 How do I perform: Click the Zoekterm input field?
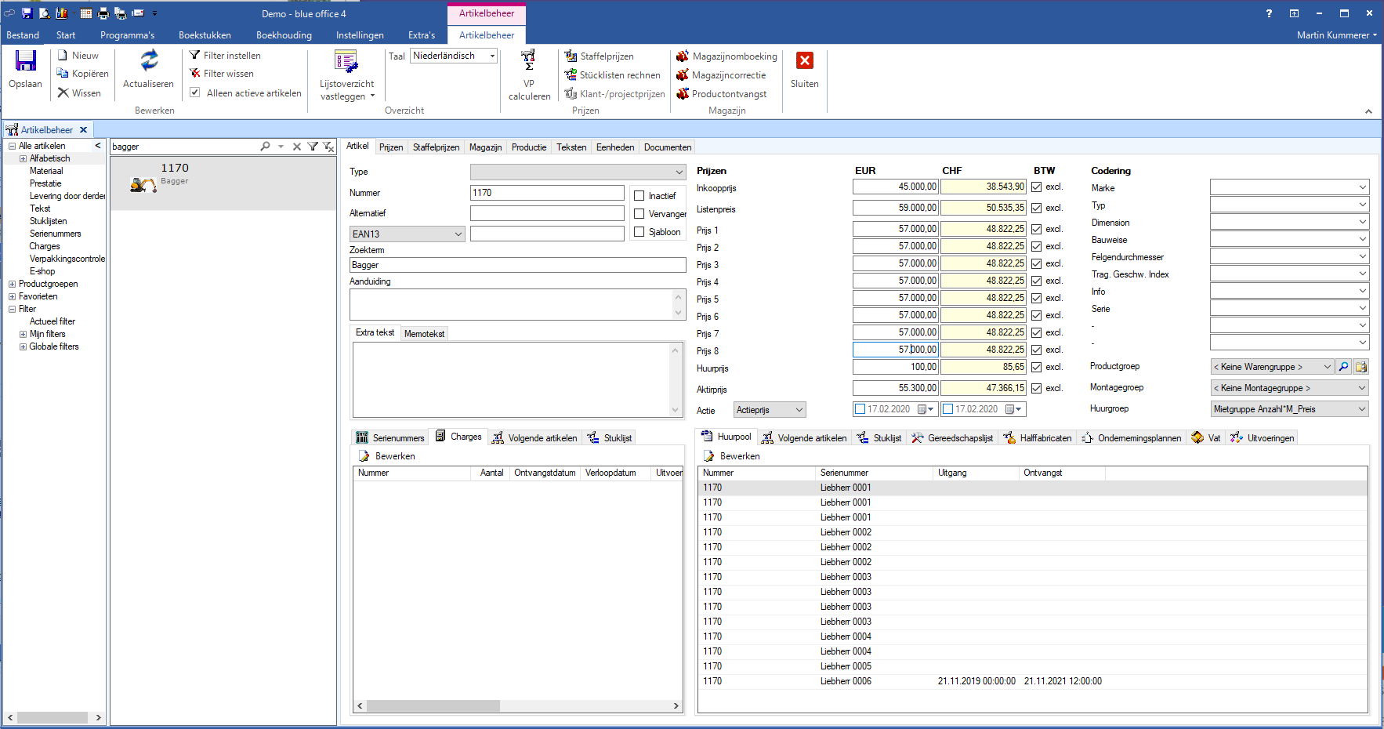coord(517,265)
